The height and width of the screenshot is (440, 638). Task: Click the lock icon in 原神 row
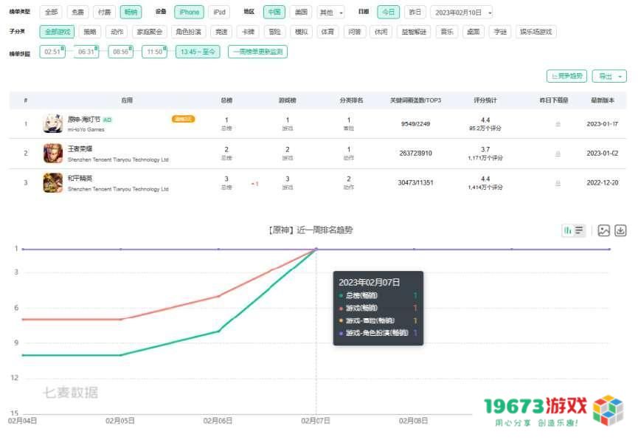click(x=558, y=124)
